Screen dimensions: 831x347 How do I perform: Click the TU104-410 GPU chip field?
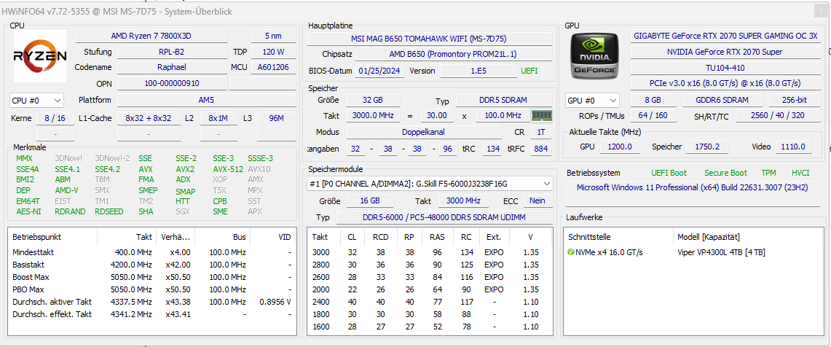tap(725, 67)
